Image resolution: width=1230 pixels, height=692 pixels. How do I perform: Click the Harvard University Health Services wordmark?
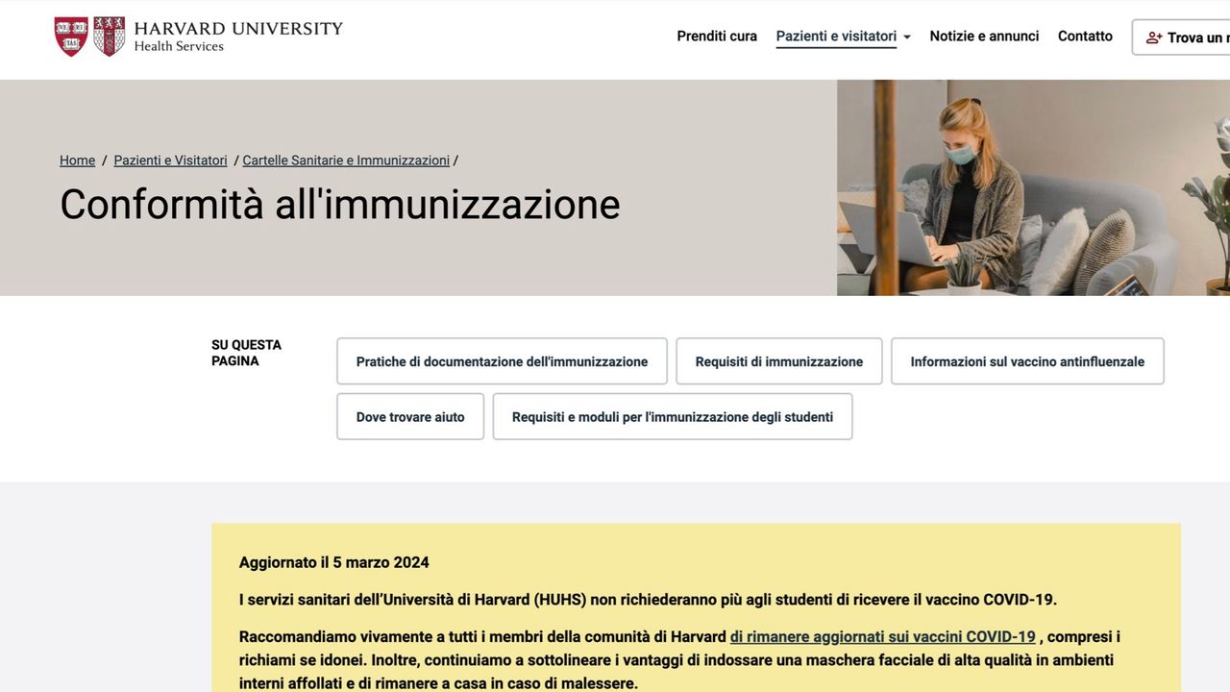point(237,37)
